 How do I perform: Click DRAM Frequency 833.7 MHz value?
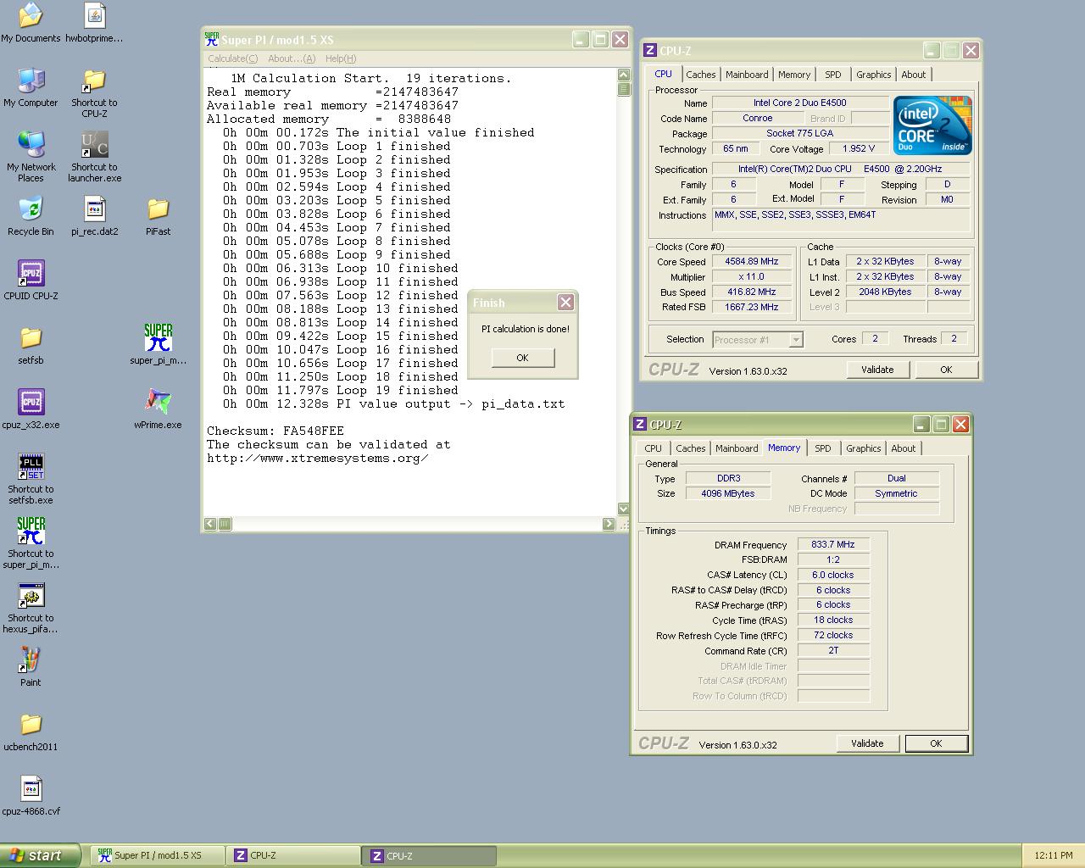tap(833, 545)
